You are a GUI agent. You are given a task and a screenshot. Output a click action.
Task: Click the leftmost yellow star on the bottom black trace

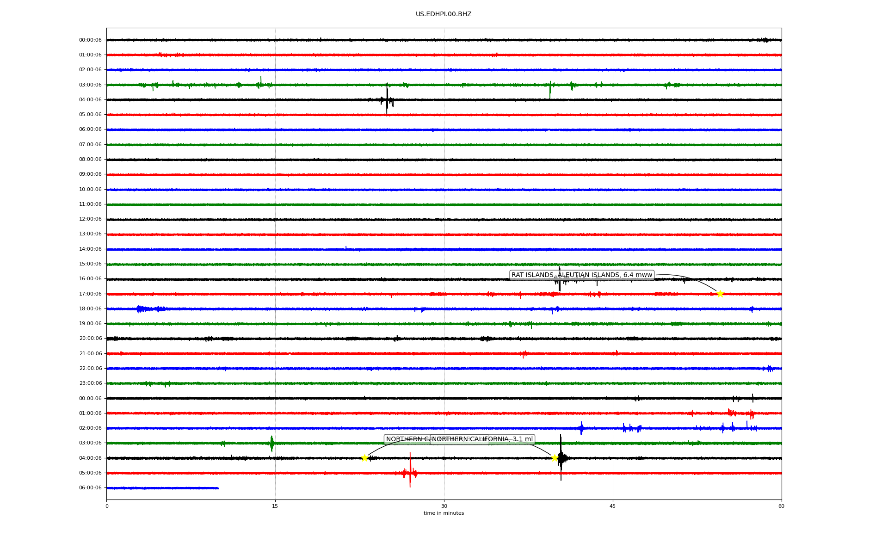[x=364, y=458]
